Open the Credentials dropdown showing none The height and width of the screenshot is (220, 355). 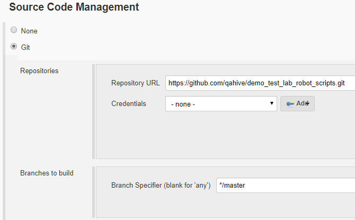pyautogui.click(x=221, y=104)
